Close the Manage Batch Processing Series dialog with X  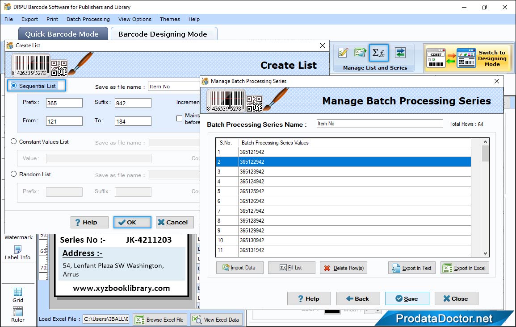(x=497, y=81)
